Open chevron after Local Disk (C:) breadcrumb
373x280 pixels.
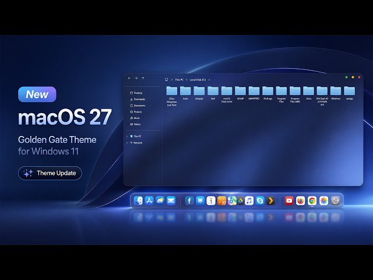coord(209,80)
